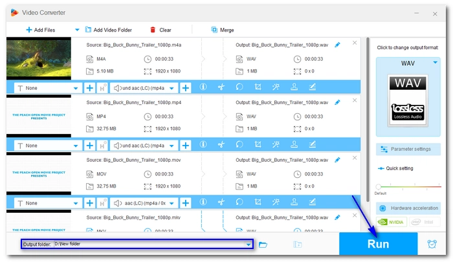Viewport: 453px width, 262px height.
Task: Edit subtitles for the mp4 file
Action: tap(313, 144)
